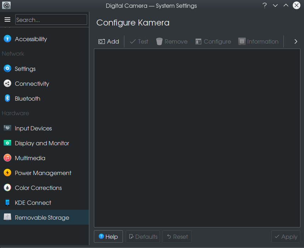The image size is (304, 248).
Task: Click the Configure toolbar button
Action: click(213, 41)
